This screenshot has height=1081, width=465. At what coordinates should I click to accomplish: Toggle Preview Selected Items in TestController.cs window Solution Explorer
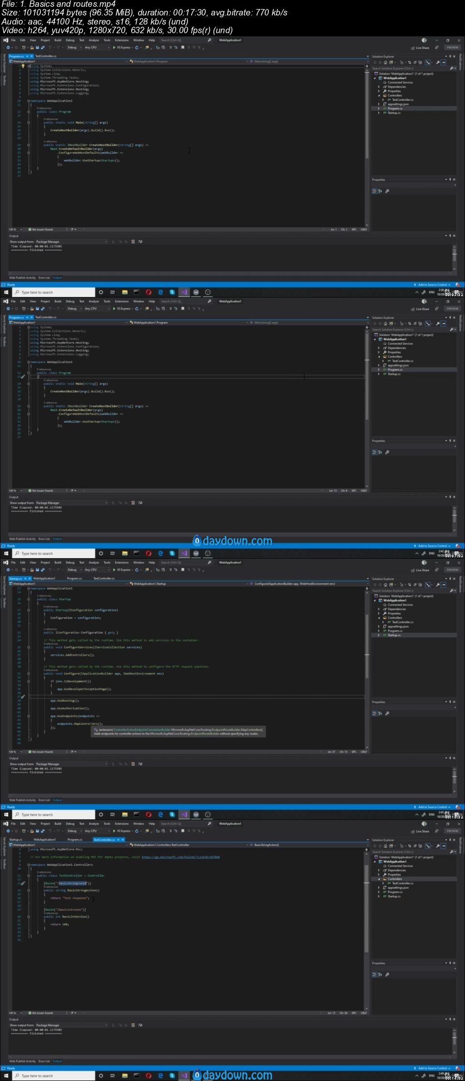click(x=443, y=846)
